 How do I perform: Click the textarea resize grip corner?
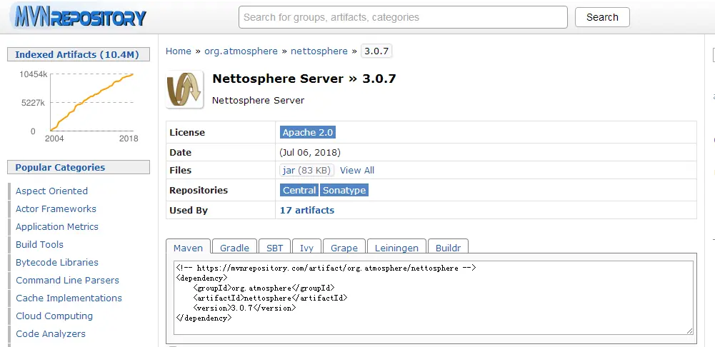[x=689, y=331]
